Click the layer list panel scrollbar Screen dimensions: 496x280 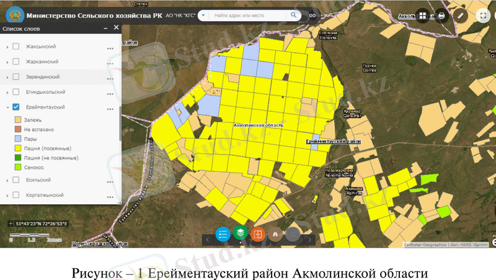(x=120, y=124)
